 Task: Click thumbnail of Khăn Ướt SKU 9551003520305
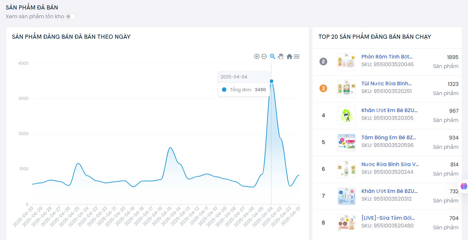pos(346,116)
